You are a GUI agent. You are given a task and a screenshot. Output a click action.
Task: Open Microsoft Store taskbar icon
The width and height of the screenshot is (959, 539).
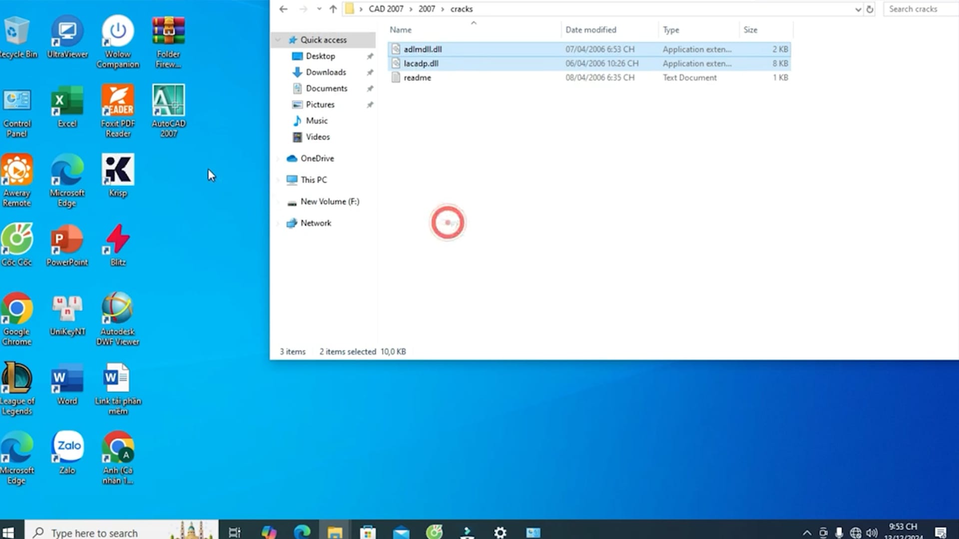pos(368,532)
